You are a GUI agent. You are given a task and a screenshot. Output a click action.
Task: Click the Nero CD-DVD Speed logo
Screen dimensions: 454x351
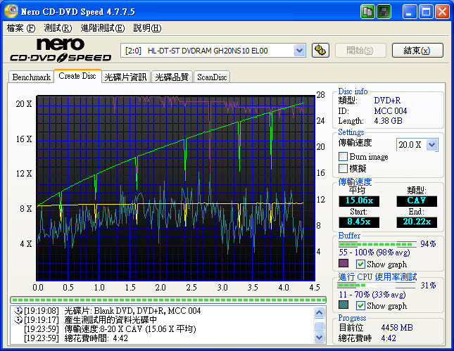(x=60, y=51)
